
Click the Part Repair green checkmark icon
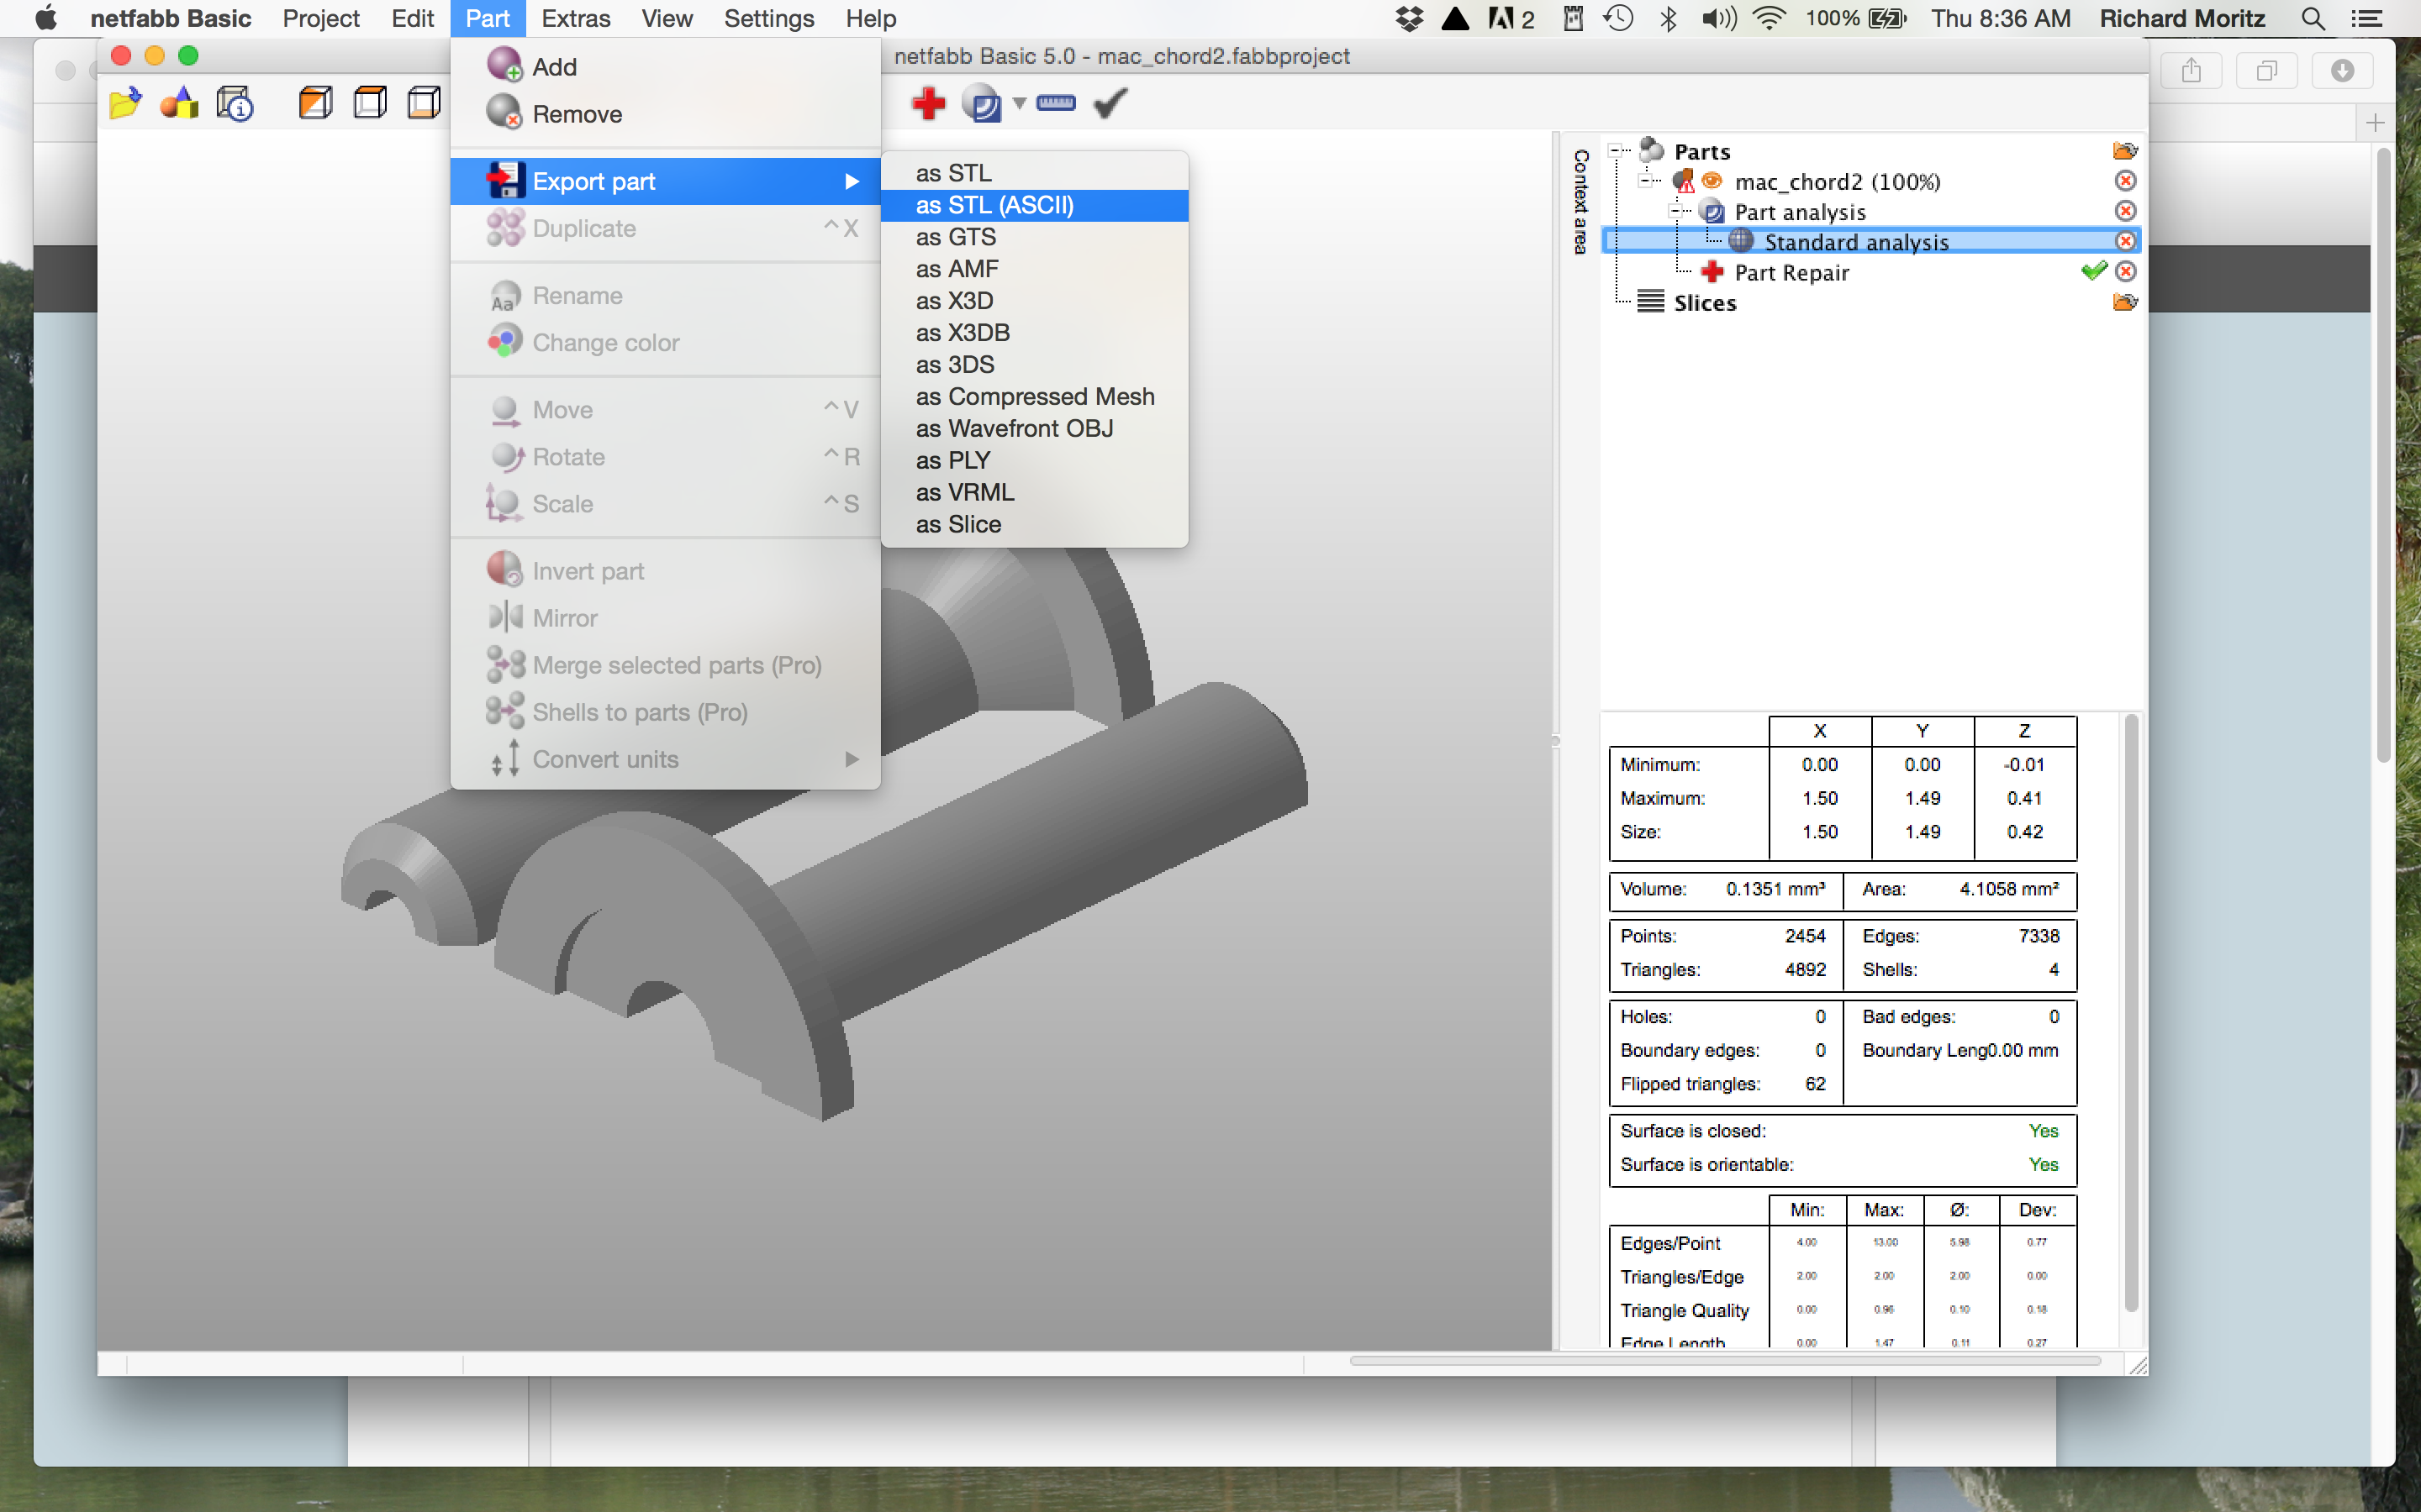point(2091,272)
